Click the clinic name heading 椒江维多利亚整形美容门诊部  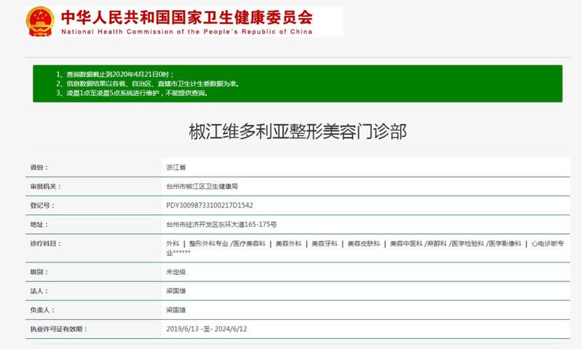[x=298, y=131]
